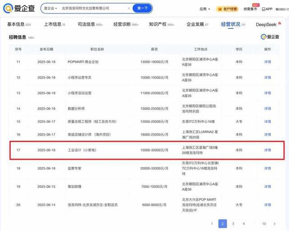The height and width of the screenshot is (231, 289).
Task: Click the 爱企查 logo at top left
Action: point(19,8)
